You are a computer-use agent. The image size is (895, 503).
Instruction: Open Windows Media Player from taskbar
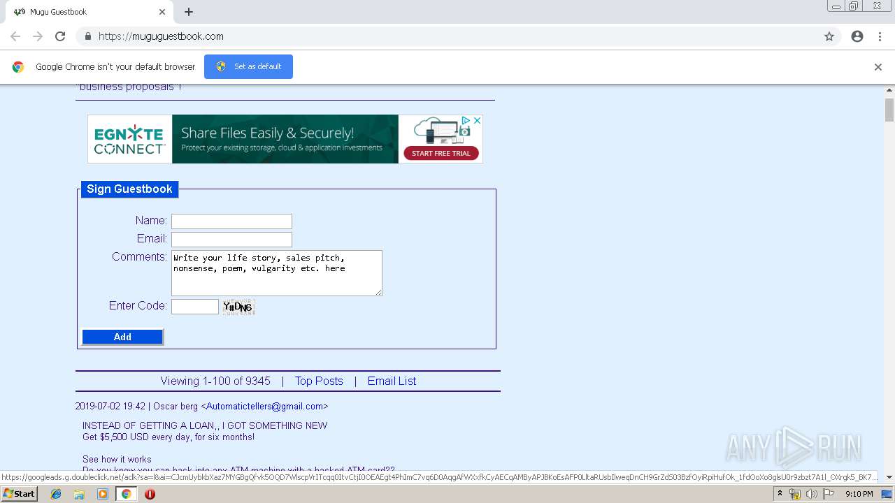coord(103,494)
